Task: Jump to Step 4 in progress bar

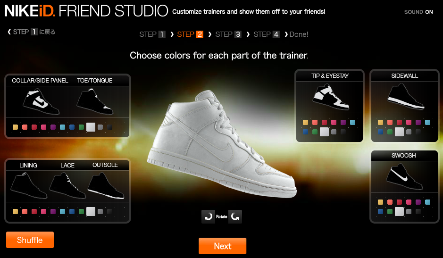Action: point(267,34)
